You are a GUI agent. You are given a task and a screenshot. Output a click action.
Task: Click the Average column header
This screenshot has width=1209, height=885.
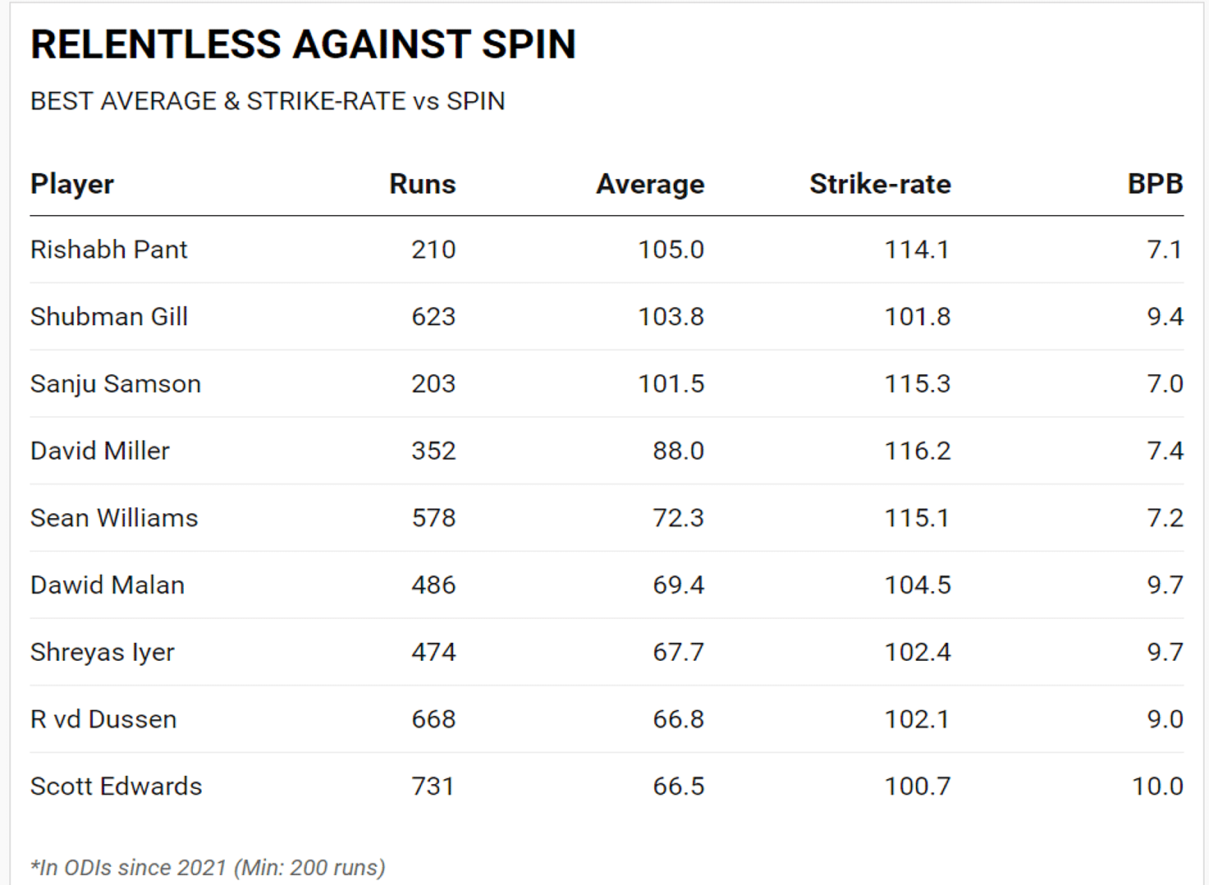point(649,184)
